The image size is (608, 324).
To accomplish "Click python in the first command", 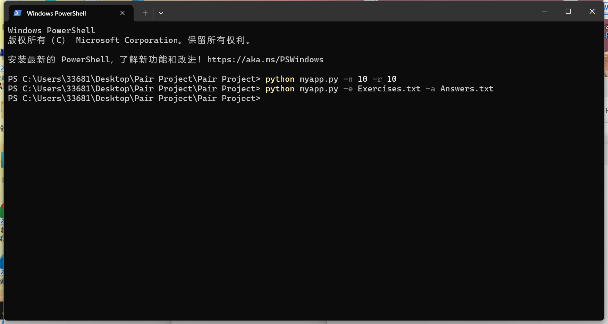I will pyautogui.click(x=280, y=79).
